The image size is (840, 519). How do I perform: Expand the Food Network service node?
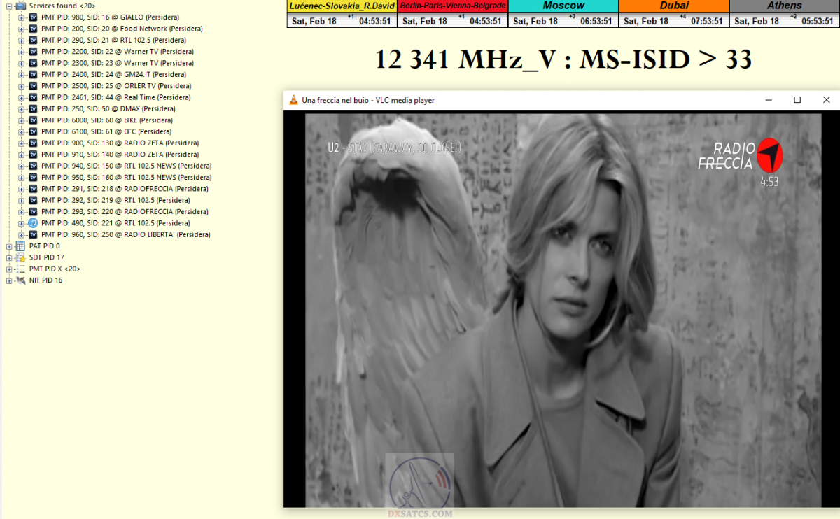tap(22, 29)
